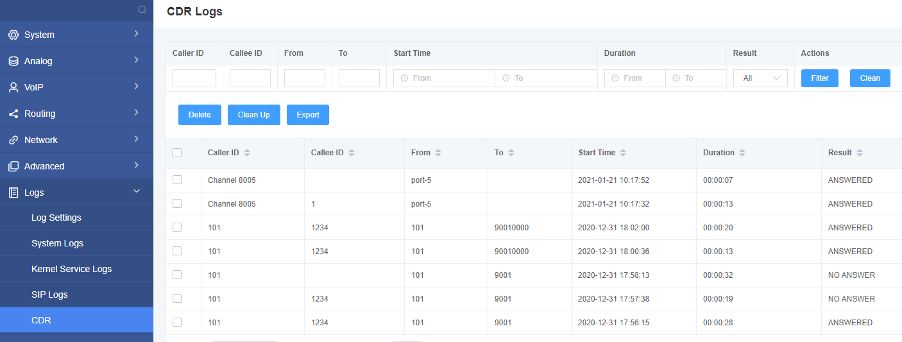Click the sidebar search magnifier icon
The image size is (902, 342).
point(142,10)
